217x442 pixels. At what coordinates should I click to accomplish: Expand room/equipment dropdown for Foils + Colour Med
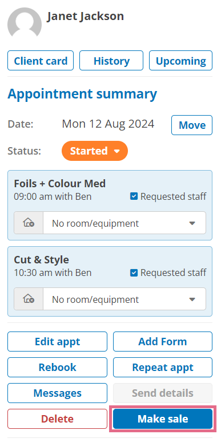point(124,223)
